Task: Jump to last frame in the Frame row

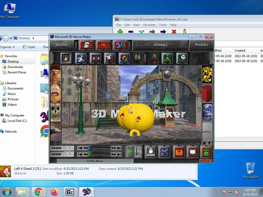Action: [x=119, y=148]
